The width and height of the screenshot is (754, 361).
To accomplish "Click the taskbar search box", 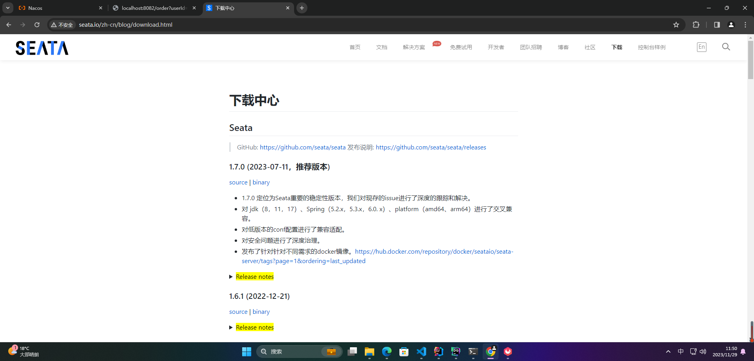I will (x=299, y=352).
